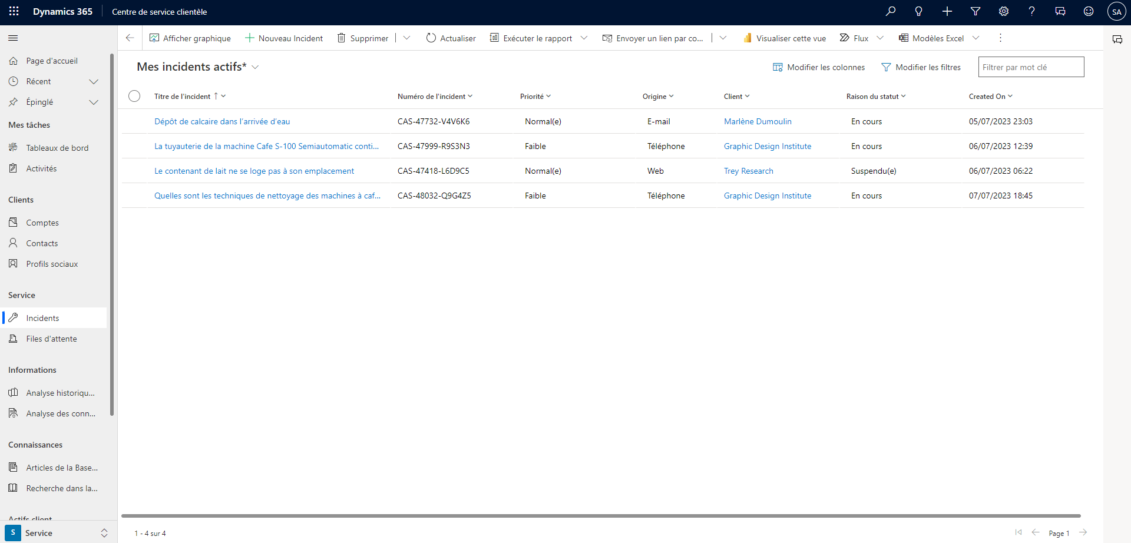Screen dimensions: 1131x543
Task: Collapse the hamburger navigation menu
Action: (x=13, y=38)
